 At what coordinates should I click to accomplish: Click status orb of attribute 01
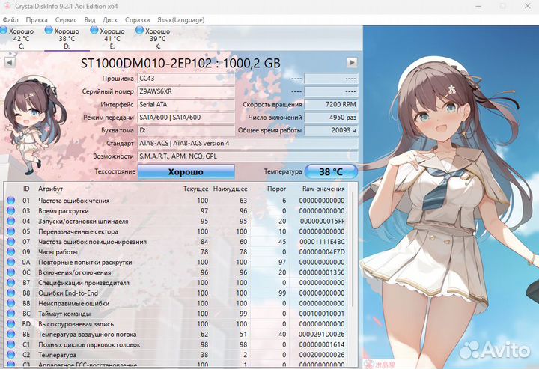click(x=10, y=201)
